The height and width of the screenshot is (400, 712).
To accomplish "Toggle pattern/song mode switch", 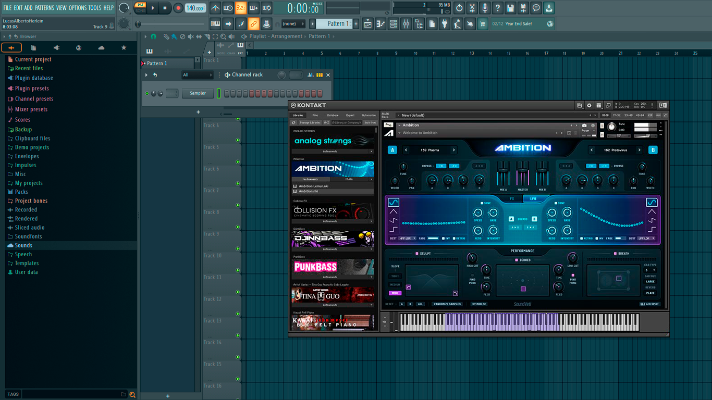I will point(140,8).
